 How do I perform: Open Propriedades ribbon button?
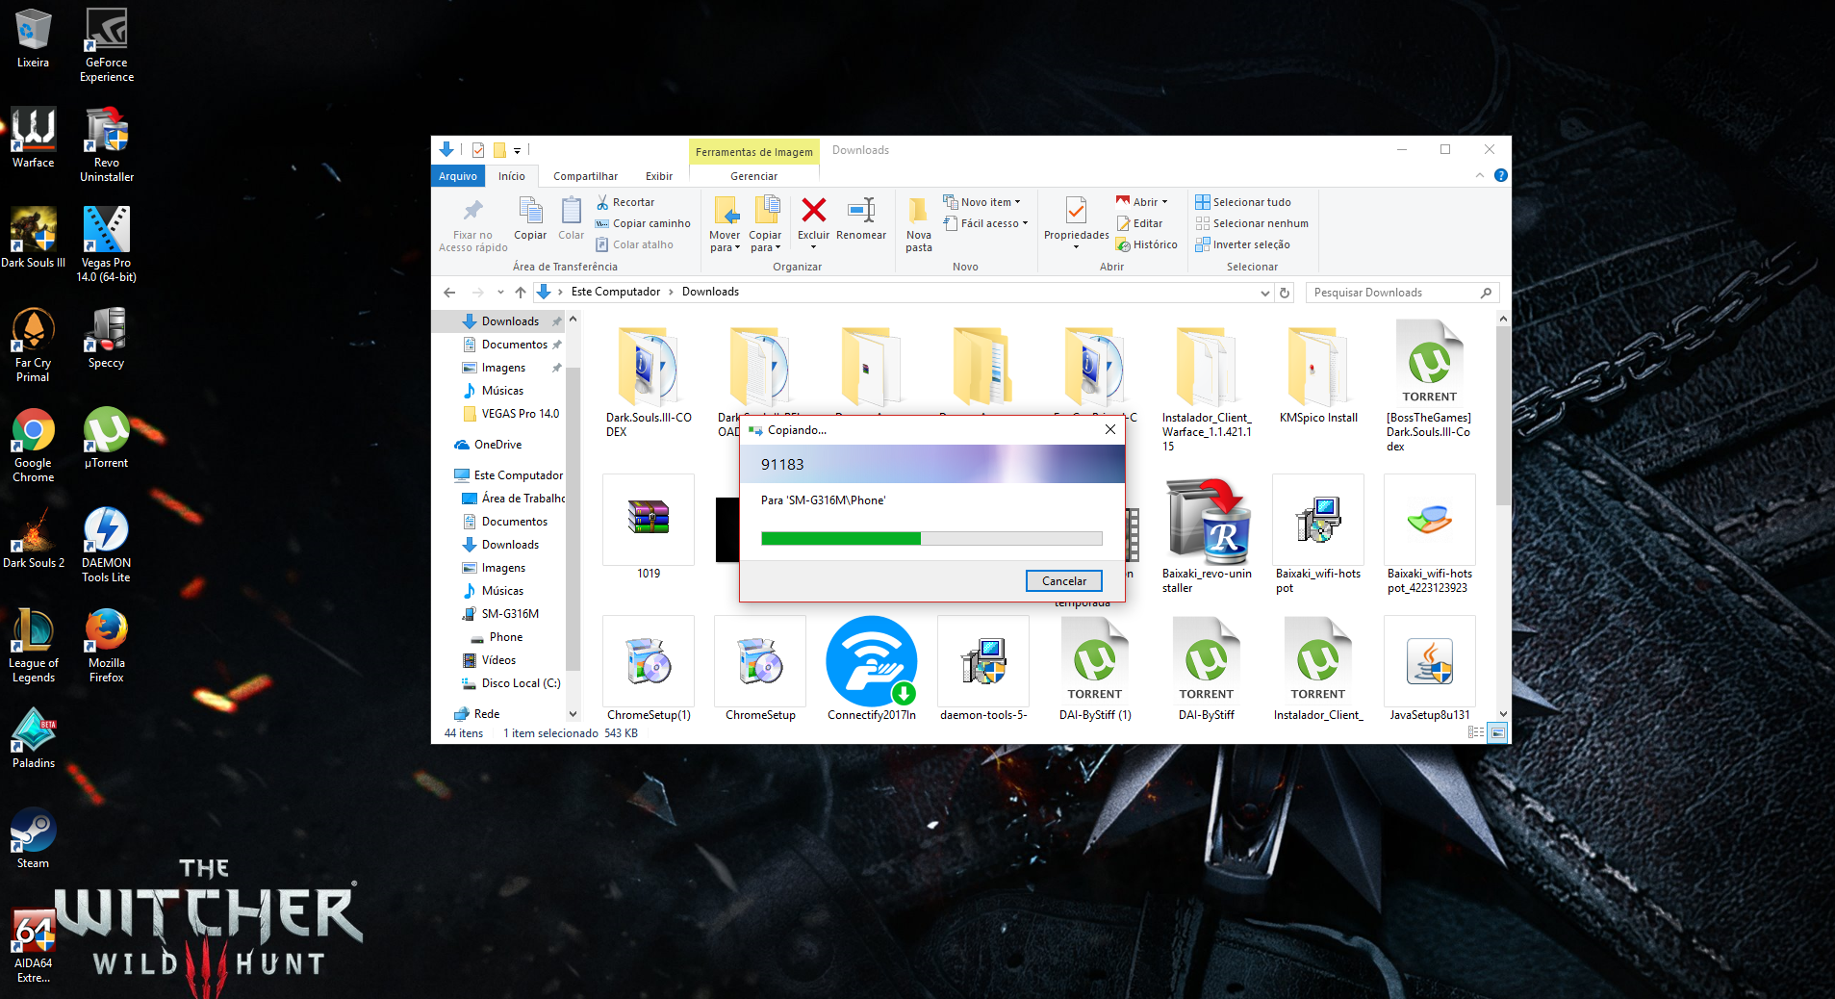(1076, 223)
